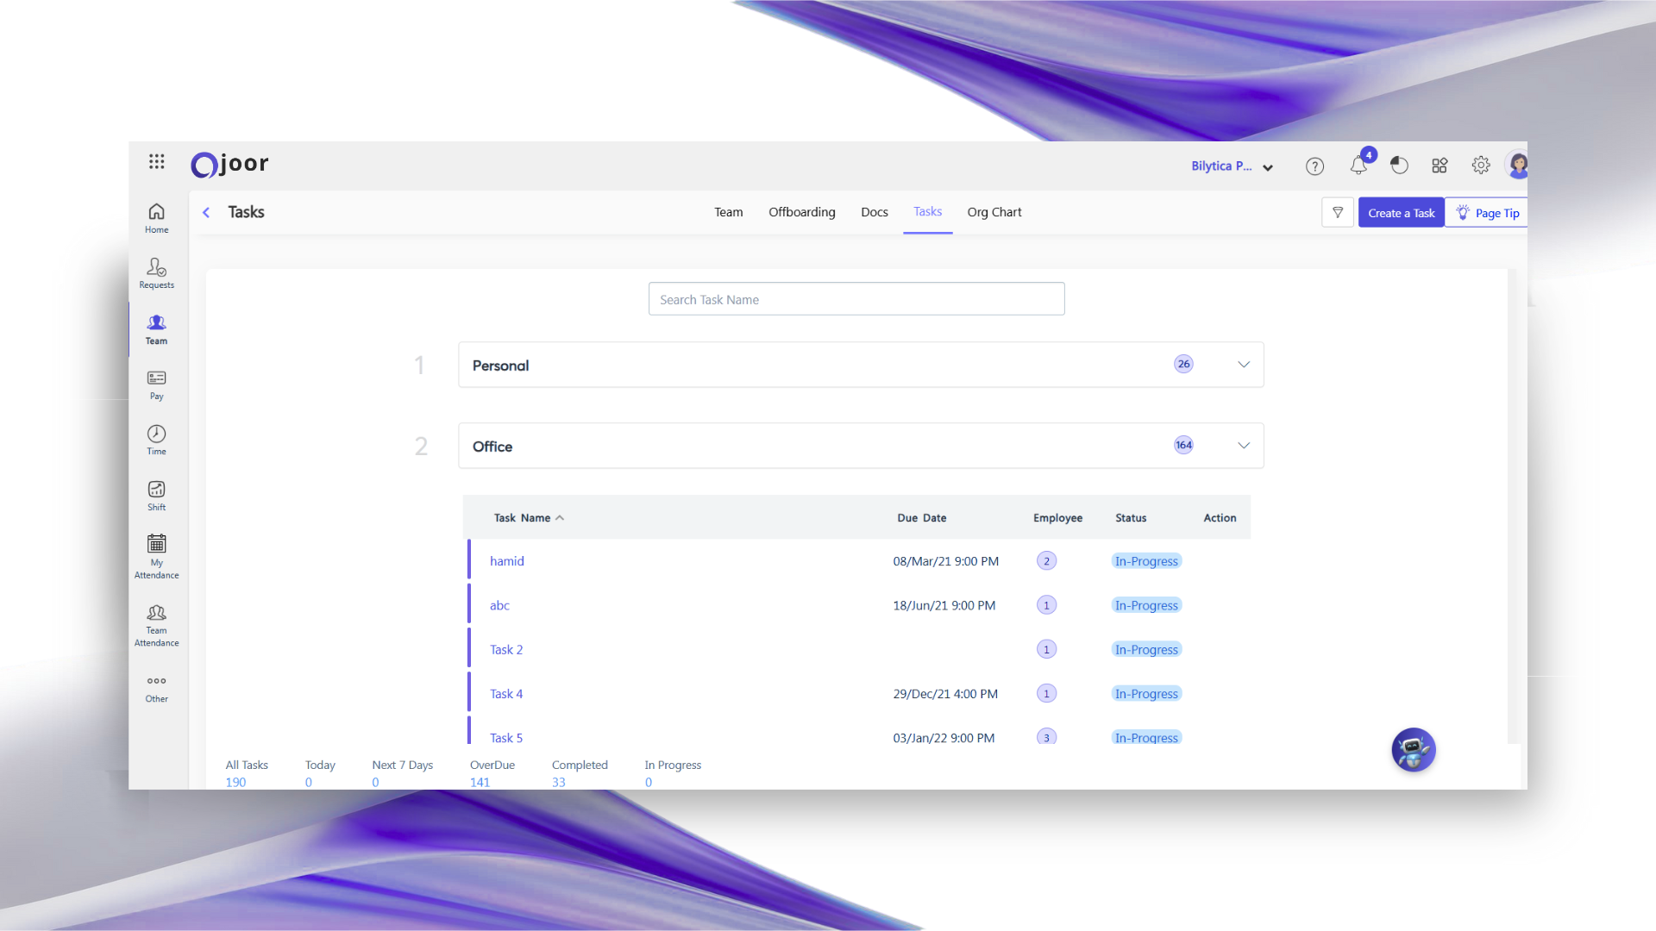This screenshot has height=931, width=1656.
Task: Click the notifications bell icon
Action: coord(1358,166)
